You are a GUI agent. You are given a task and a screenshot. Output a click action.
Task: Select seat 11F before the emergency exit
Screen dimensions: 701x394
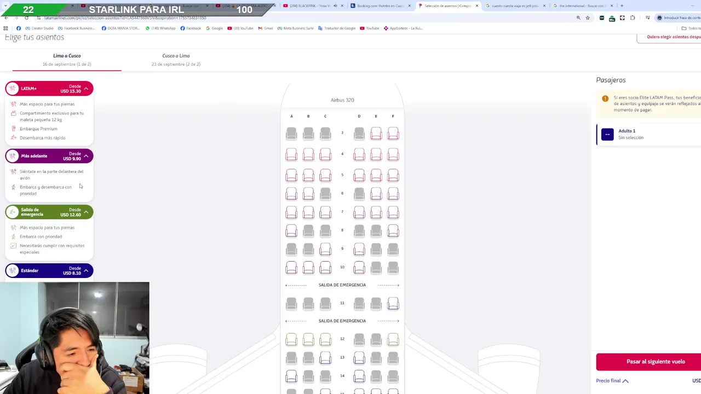(x=393, y=303)
